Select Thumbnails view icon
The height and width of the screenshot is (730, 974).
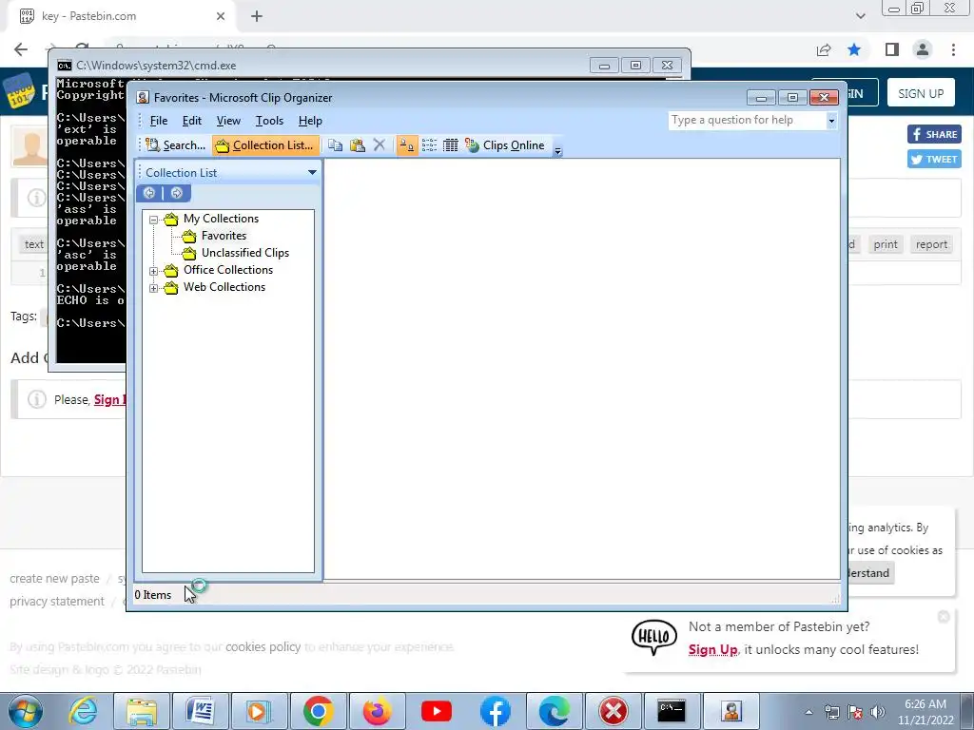tap(407, 145)
